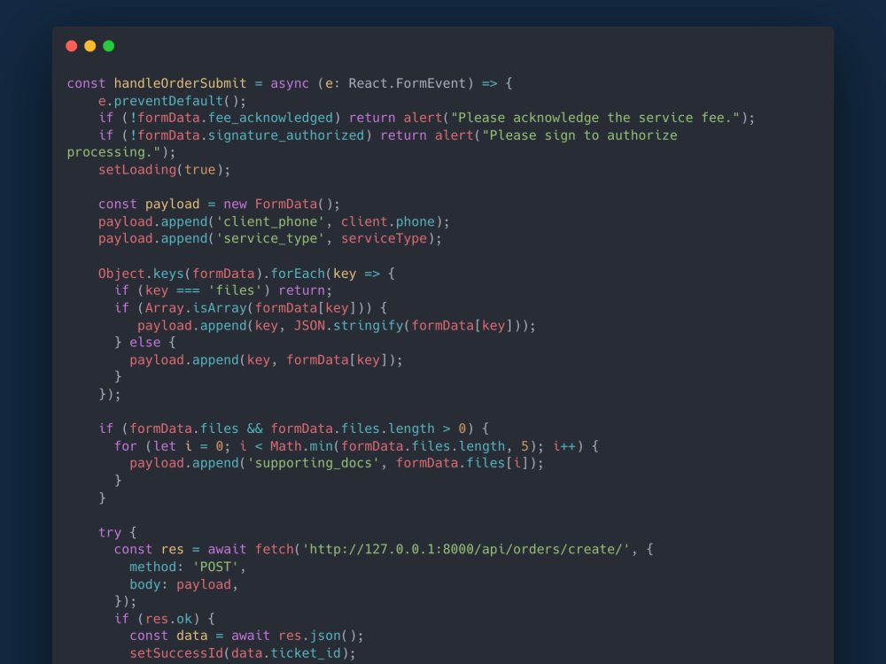Viewport: 886px width, 664px height.
Task: Click 'Object.keys(formData)' expression
Action: click(x=180, y=274)
